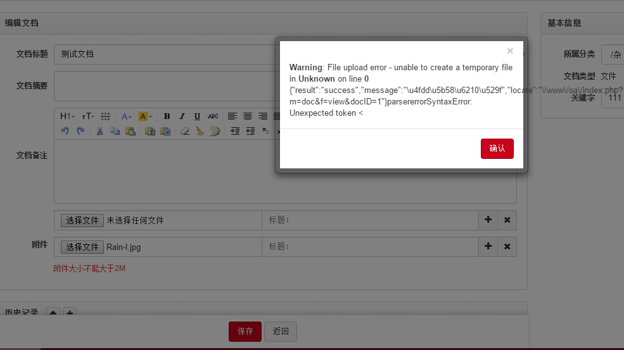Paste with the clipboard icon
This screenshot has height=350, width=624.
[x=130, y=131]
